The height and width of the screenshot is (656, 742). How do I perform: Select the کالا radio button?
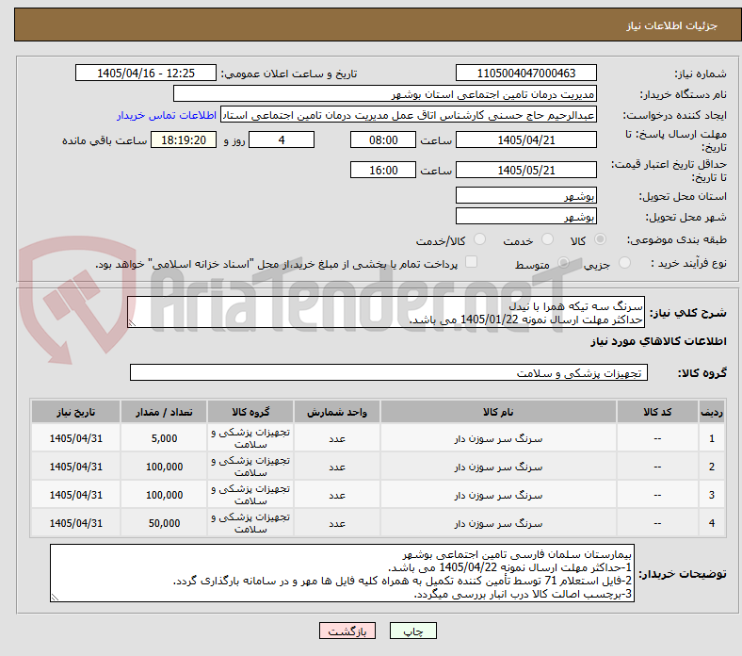pos(600,239)
